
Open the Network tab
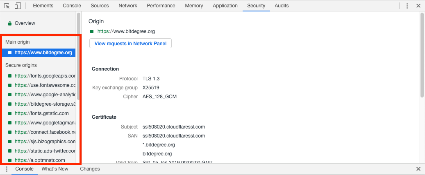pos(128,6)
